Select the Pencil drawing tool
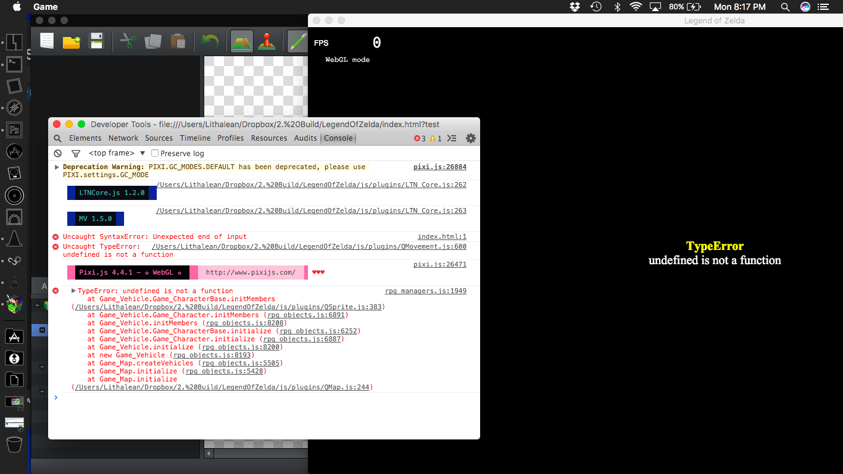The width and height of the screenshot is (843, 474). coord(298,41)
